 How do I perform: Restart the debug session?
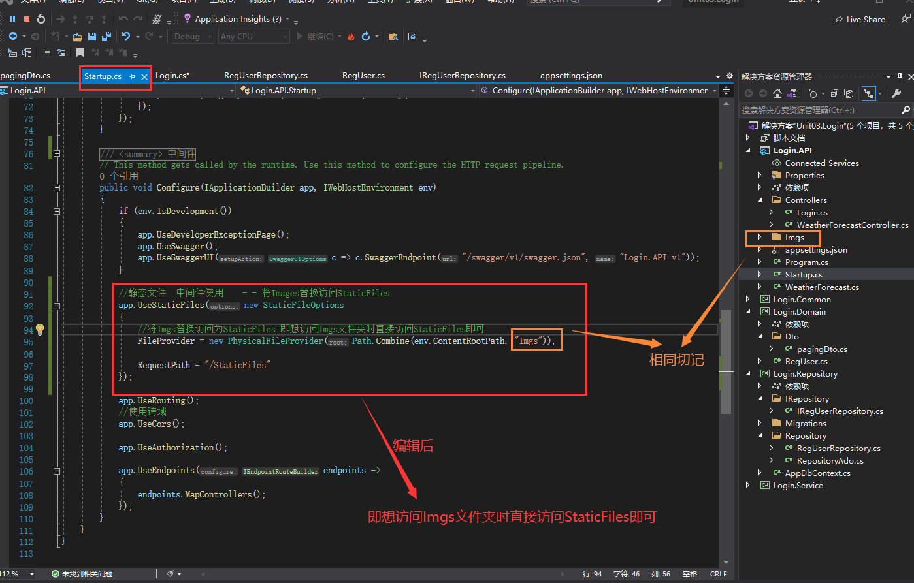[x=41, y=19]
